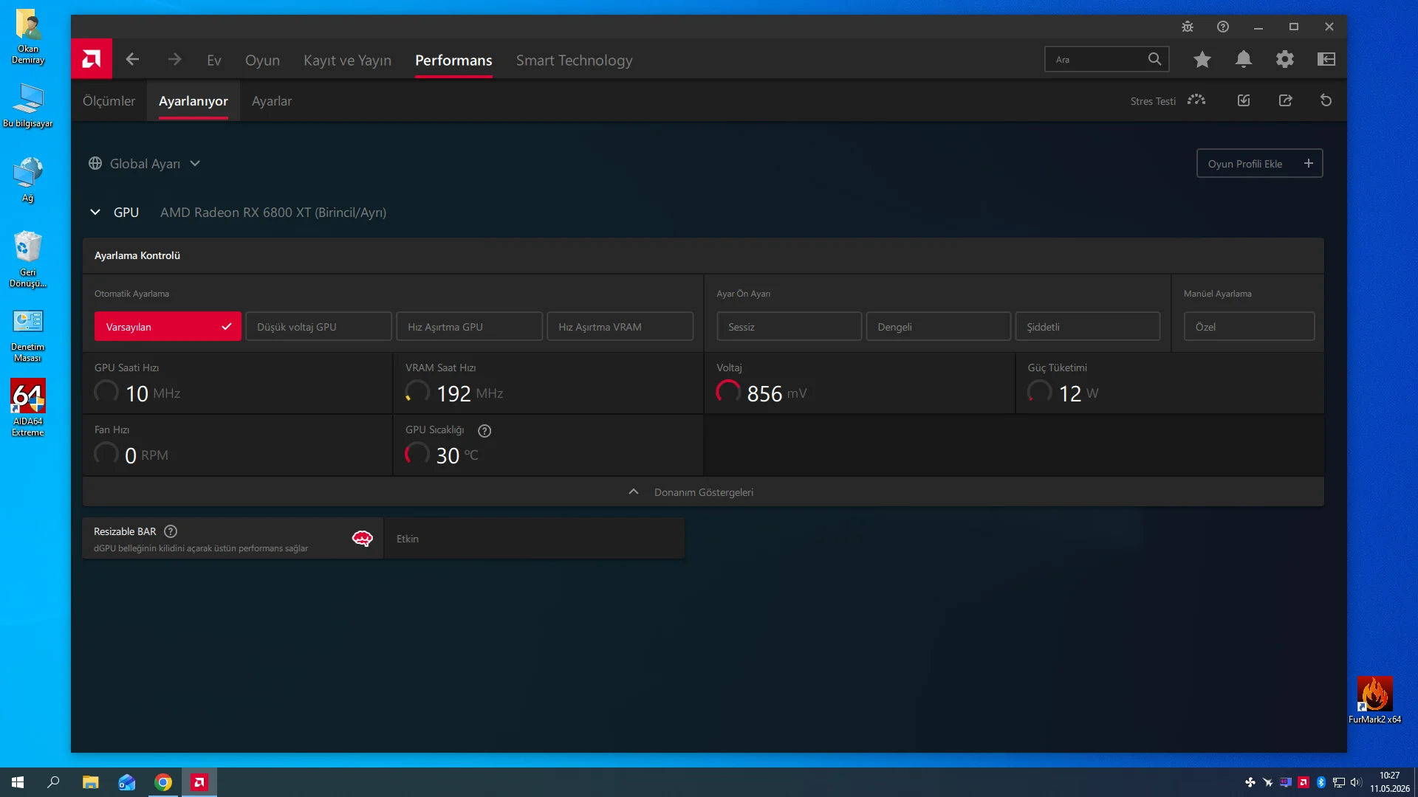The width and height of the screenshot is (1418, 797).
Task: Click the GPU Sıcaklığı help icon
Action: pyautogui.click(x=484, y=431)
